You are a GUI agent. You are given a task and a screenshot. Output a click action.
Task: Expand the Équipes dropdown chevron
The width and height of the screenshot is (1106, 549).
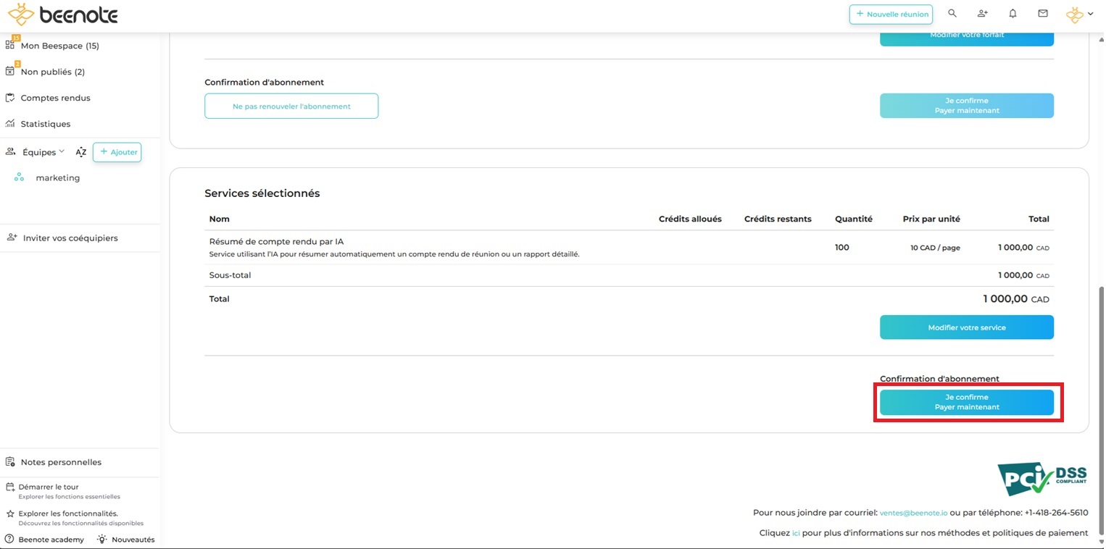click(62, 151)
